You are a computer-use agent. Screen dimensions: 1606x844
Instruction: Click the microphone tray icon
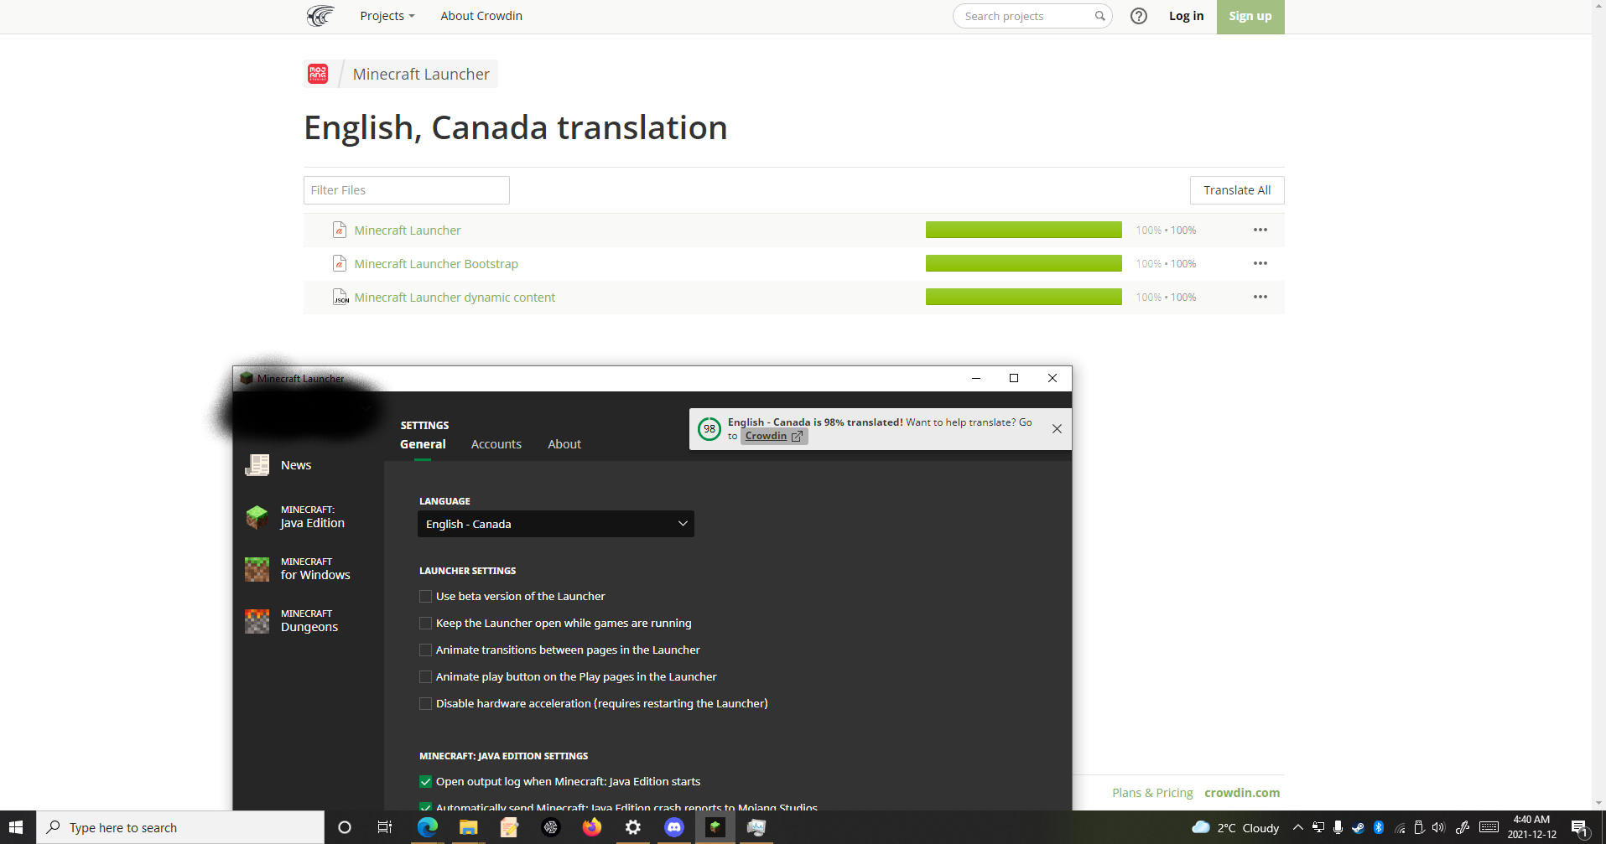coord(1338,828)
